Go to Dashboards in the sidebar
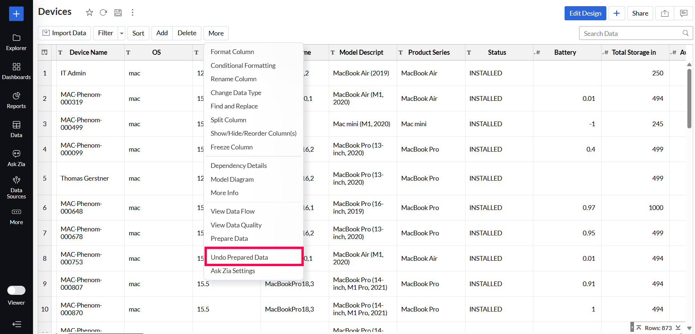This screenshot has height=334, width=695. [x=16, y=71]
